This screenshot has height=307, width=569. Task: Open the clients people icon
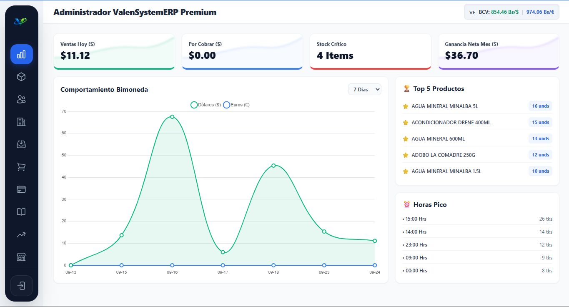point(21,99)
